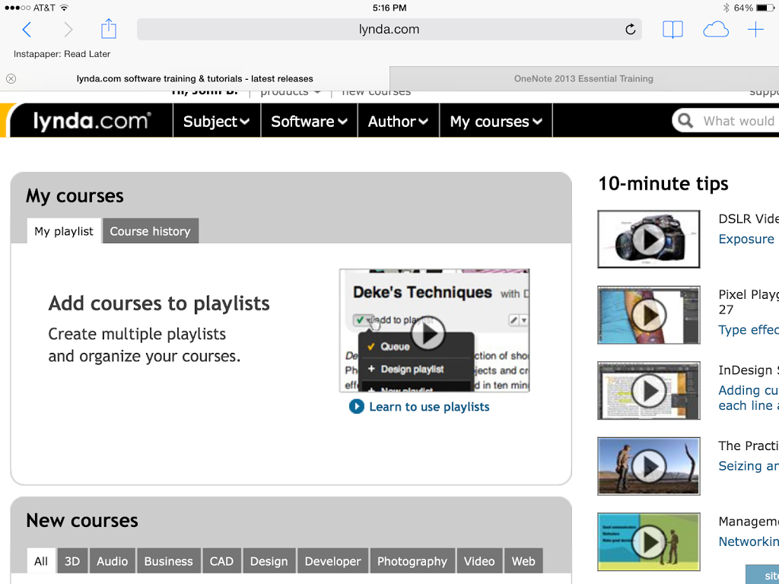Open the Type effect tip link
Screen dimensions: 779x584
[x=749, y=330]
